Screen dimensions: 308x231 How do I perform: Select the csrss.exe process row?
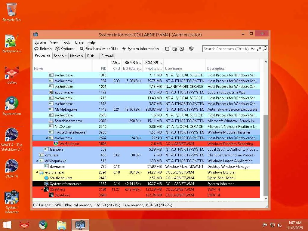[146, 155]
